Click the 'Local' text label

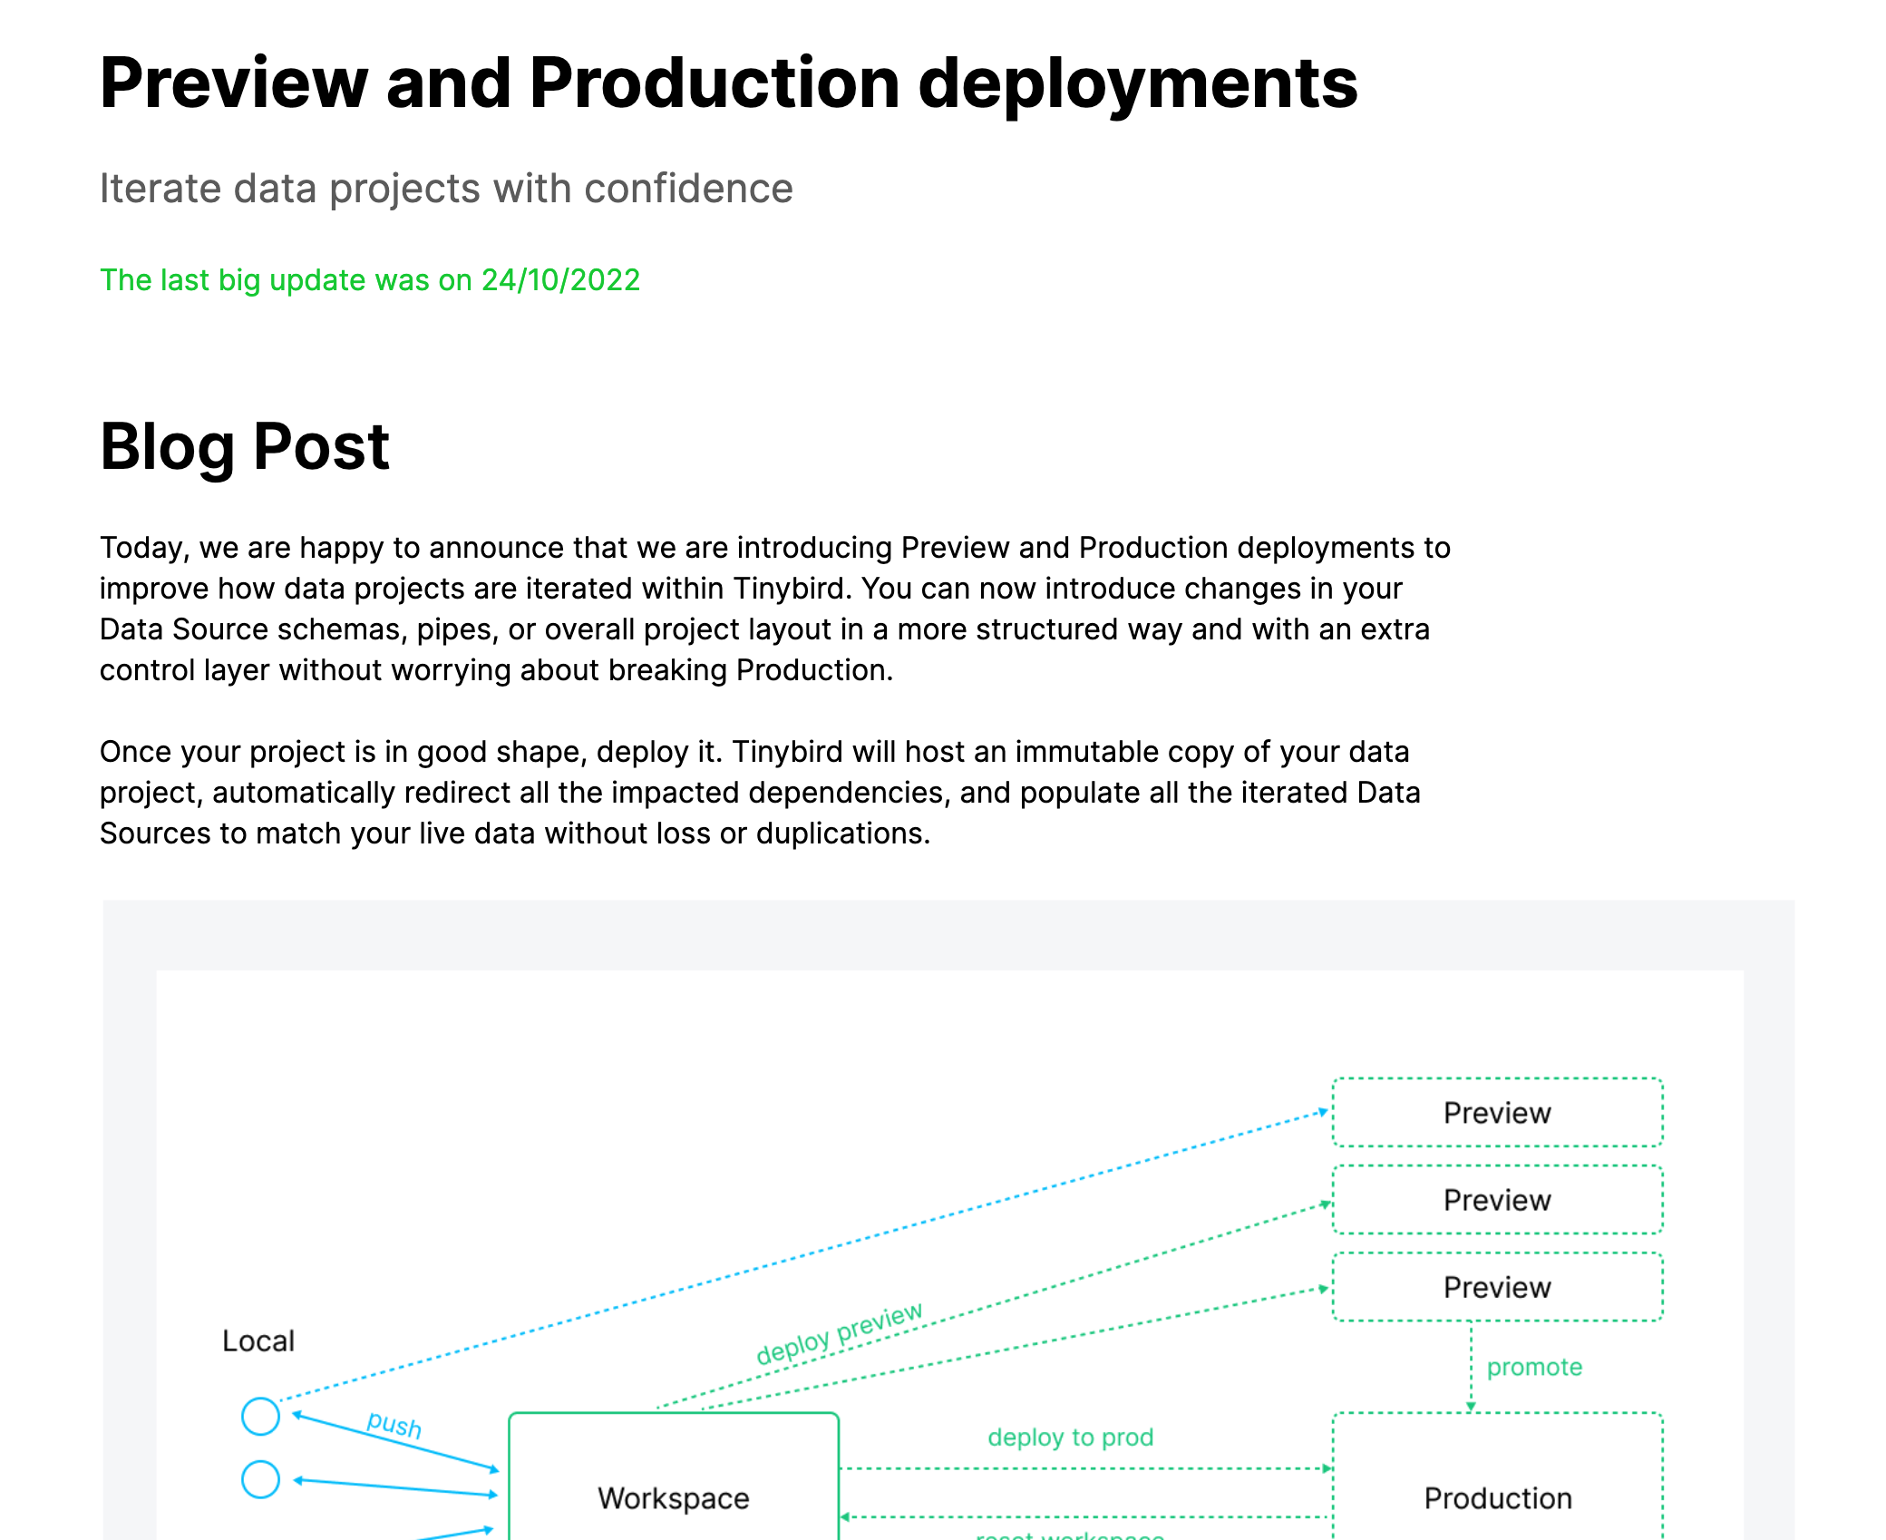(x=258, y=1340)
